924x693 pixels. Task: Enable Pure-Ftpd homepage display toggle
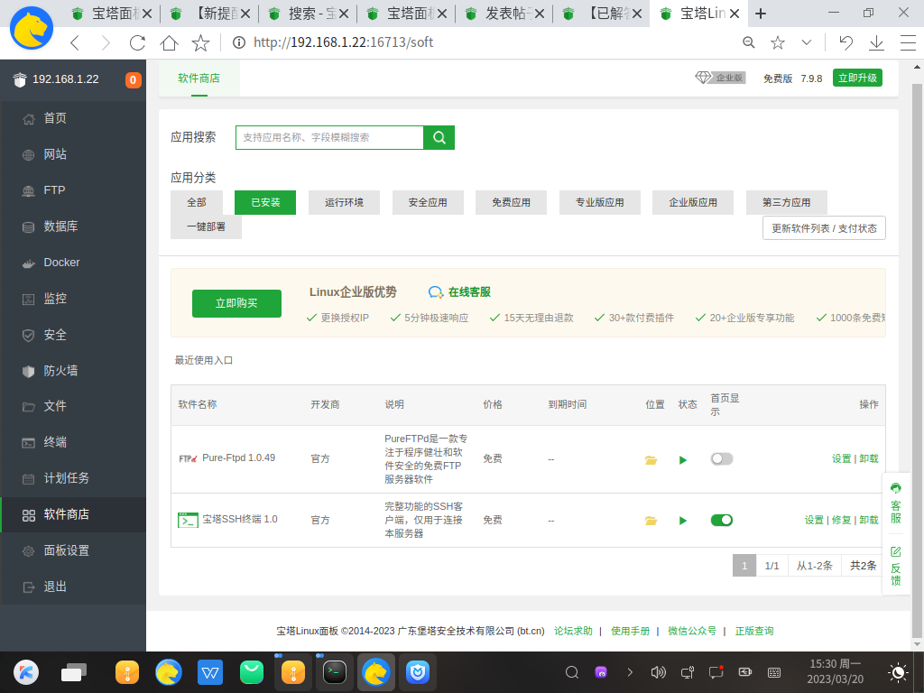721,458
